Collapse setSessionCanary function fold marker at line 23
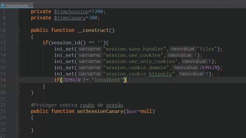Viewport: 246px width, 138px height. click(17, 112)
